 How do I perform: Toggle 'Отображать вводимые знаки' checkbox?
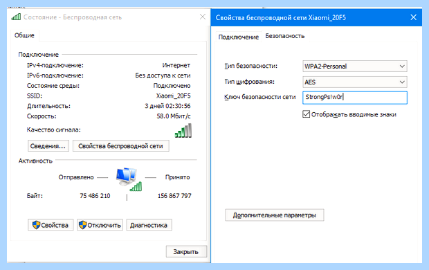point(306,114)
